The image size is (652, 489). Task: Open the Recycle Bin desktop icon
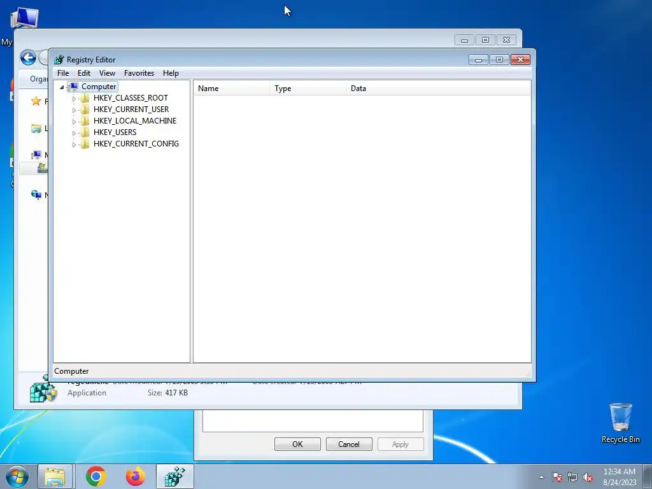(620, 423)
